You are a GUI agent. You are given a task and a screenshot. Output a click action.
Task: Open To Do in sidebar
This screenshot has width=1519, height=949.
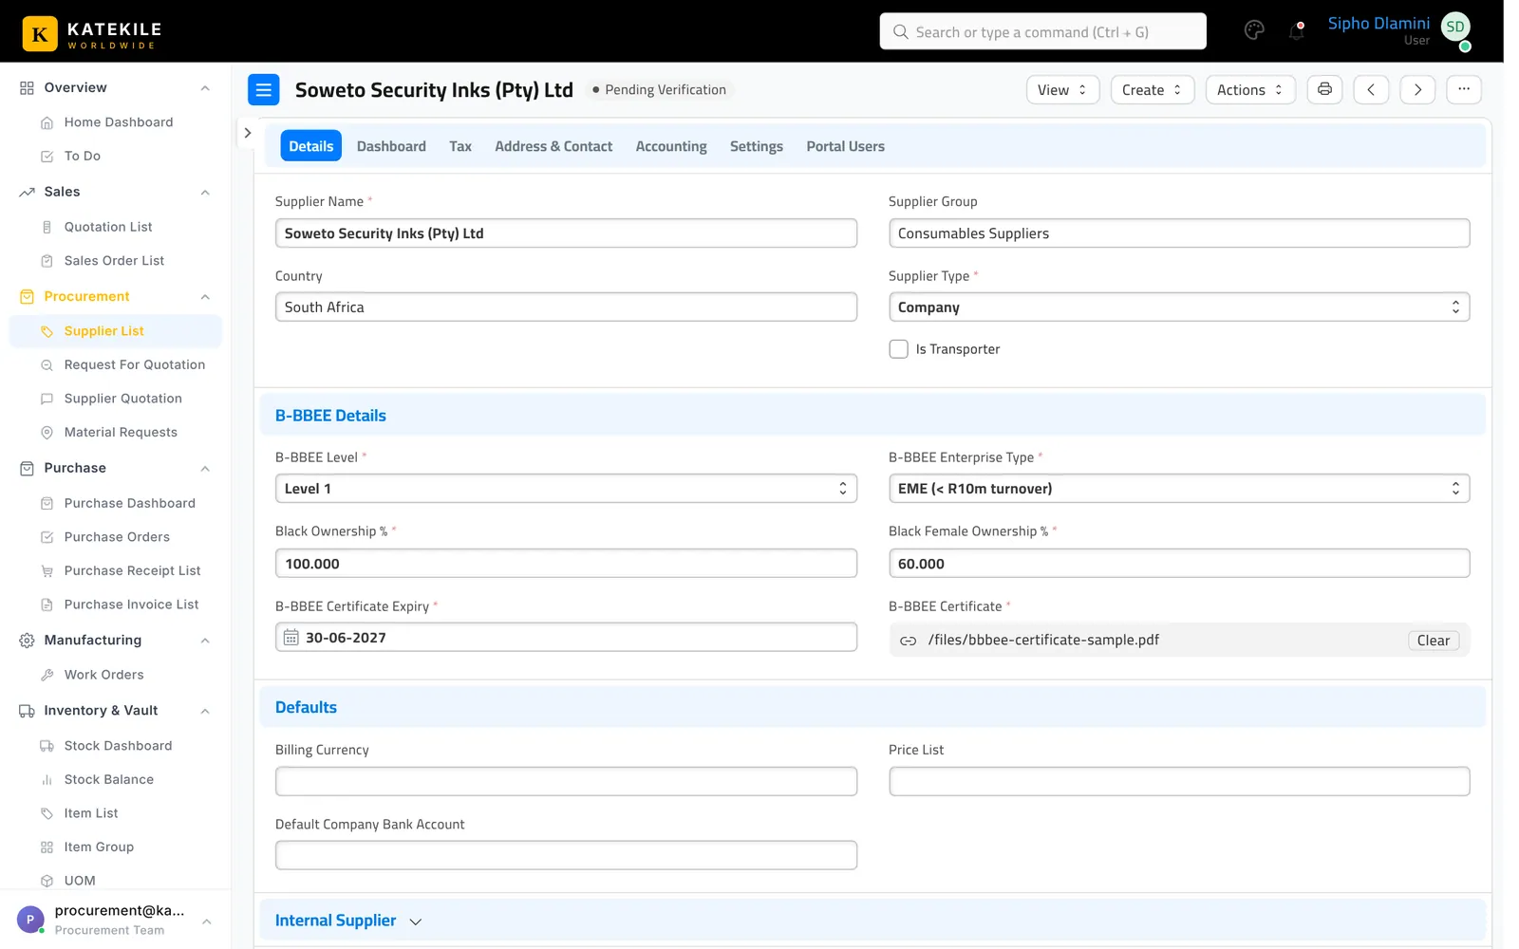[x=83, y=156]
